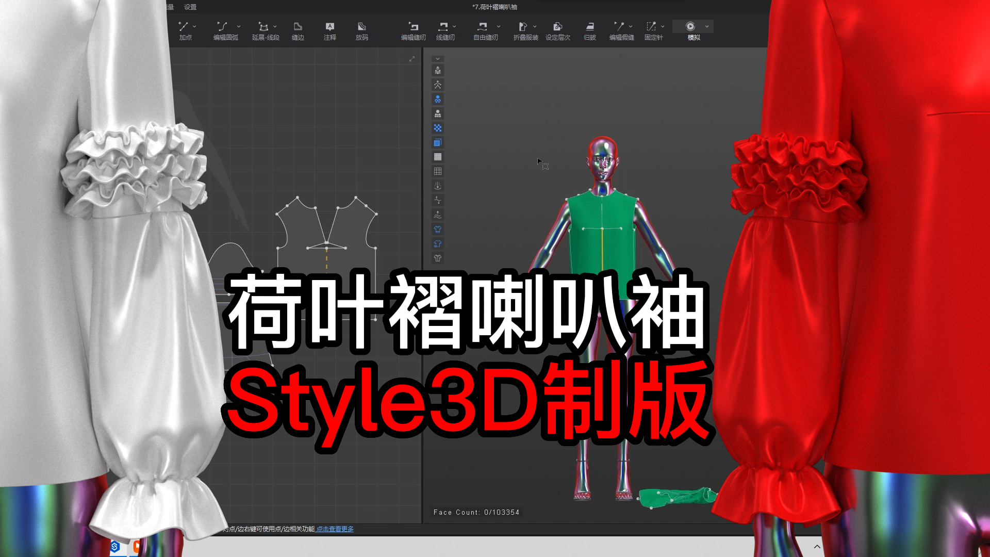This screenshot has height=557, width=990.
Task: Toggle the blue avatar group display
Action: pos(438,100)
